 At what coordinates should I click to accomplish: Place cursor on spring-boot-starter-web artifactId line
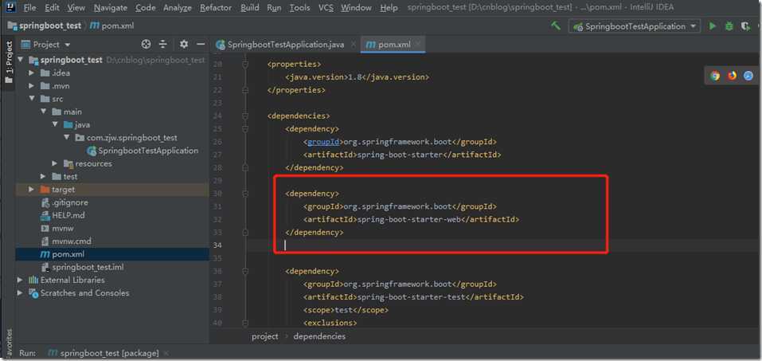pos(411,219)
